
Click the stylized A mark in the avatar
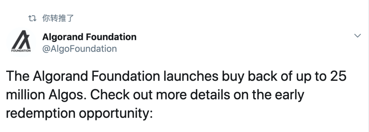tap(21, 39)
